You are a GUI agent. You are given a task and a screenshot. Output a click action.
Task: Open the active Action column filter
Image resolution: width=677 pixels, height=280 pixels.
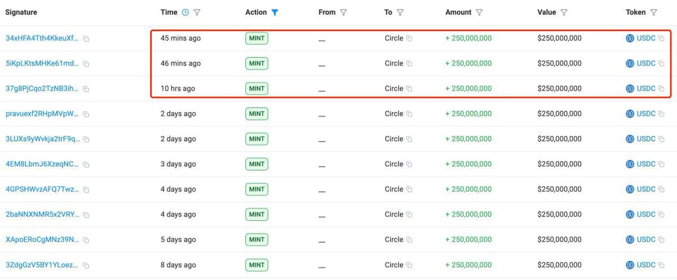275,12
